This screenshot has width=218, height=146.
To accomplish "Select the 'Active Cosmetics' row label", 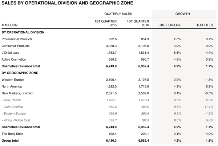I will tap(14, 60).
